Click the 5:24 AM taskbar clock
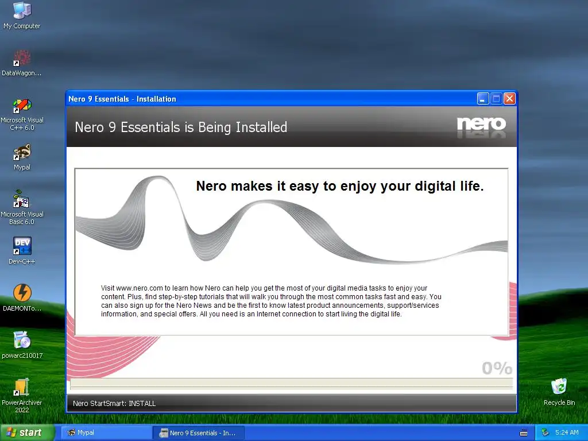This screenshot has width=588, height=441. coord(567,433)
